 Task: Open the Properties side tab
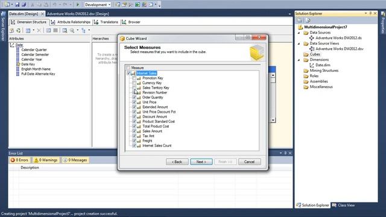(x=383, y=23)
